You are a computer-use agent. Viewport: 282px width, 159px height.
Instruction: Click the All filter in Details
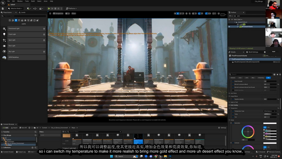(x=268, y=78)
